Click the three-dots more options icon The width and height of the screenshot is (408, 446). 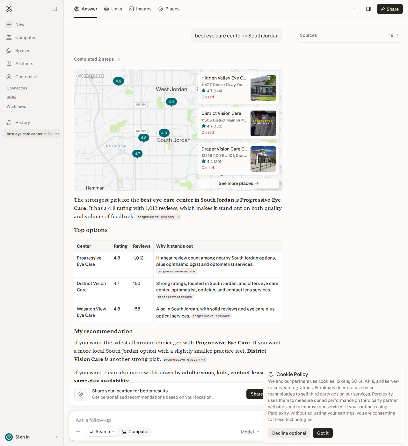point(354,9)
